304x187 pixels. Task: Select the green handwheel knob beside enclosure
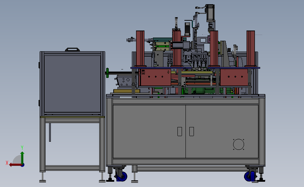107,73
